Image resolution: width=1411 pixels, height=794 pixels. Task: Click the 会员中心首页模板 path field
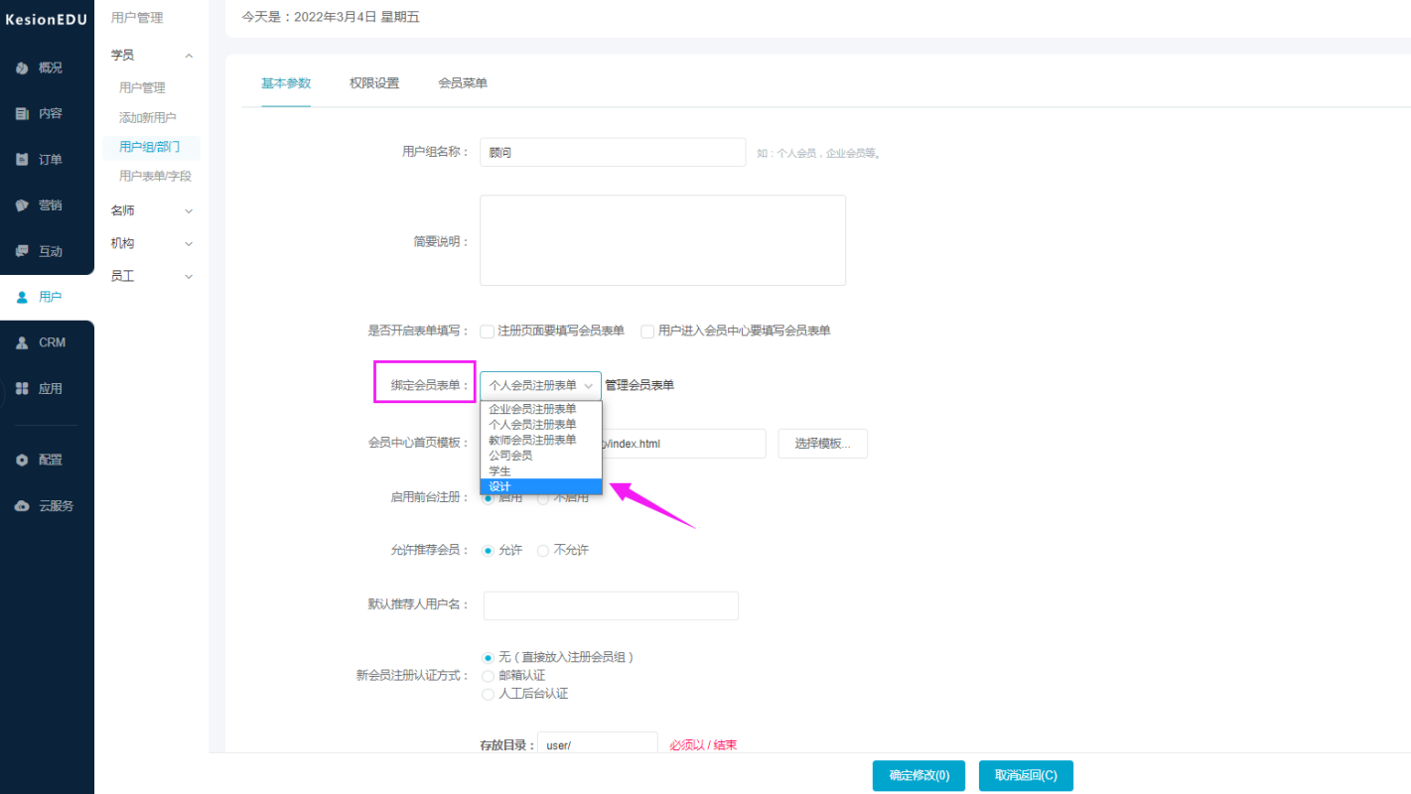point(683,444)
